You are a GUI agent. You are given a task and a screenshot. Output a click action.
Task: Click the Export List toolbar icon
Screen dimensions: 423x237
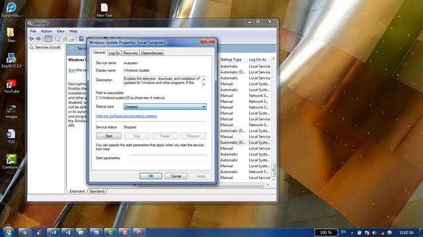72,39
